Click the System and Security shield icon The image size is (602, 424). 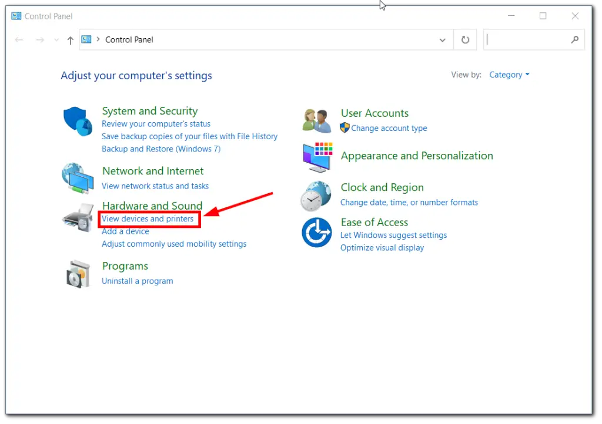coord(78,122)
